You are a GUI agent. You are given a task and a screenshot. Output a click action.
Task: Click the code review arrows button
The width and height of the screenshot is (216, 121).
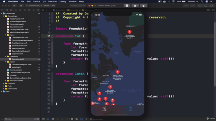193,6
